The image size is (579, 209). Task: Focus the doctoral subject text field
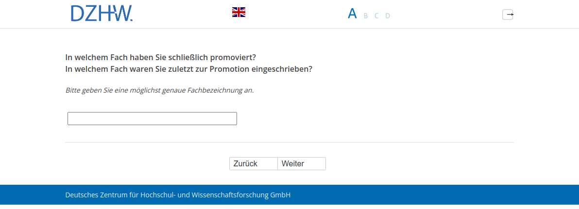point(152,118)
